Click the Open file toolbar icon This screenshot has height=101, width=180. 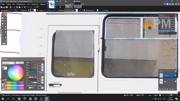point(4,7)
